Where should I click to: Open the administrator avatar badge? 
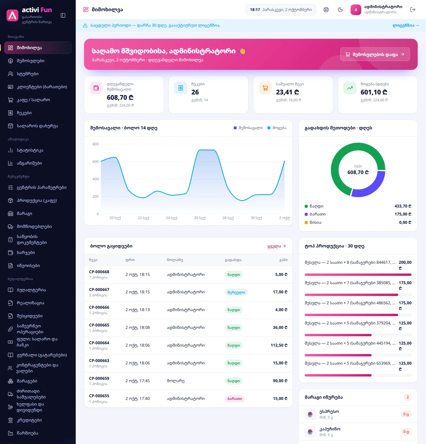tap(356, 10)
